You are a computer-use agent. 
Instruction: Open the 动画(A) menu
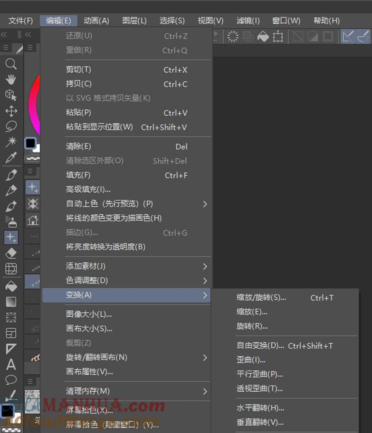[96, 21]
